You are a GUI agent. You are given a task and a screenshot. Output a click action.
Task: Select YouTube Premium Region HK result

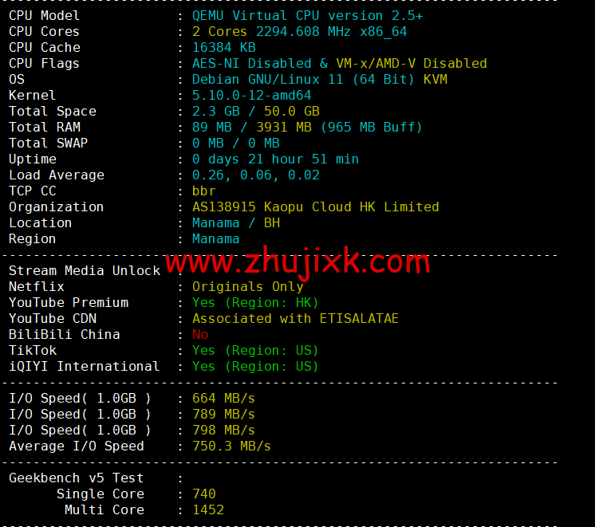point(255,302)
